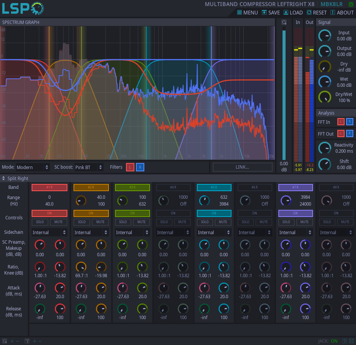Click the Input gain knob

(x=325, y=36)
